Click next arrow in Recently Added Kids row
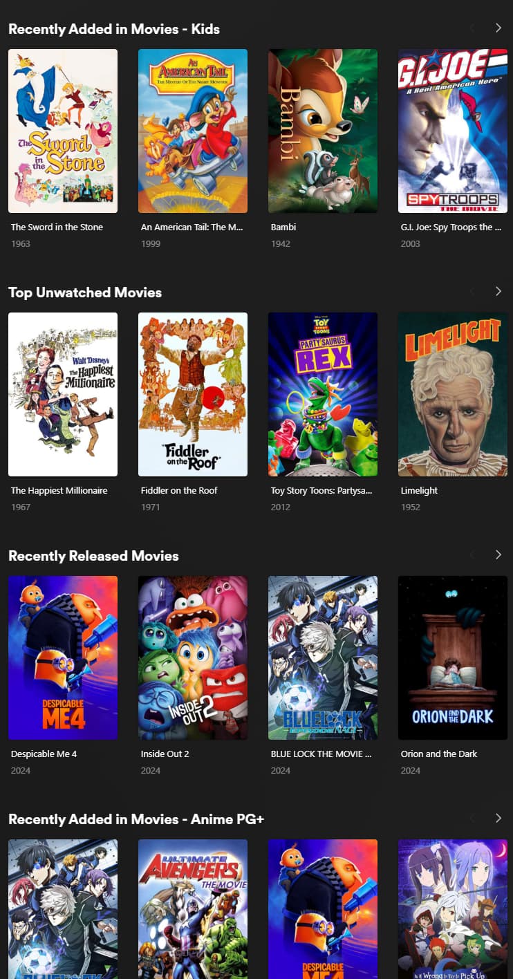Image resolution: width=513 pixels, height=979 pixels. point(498,28)
